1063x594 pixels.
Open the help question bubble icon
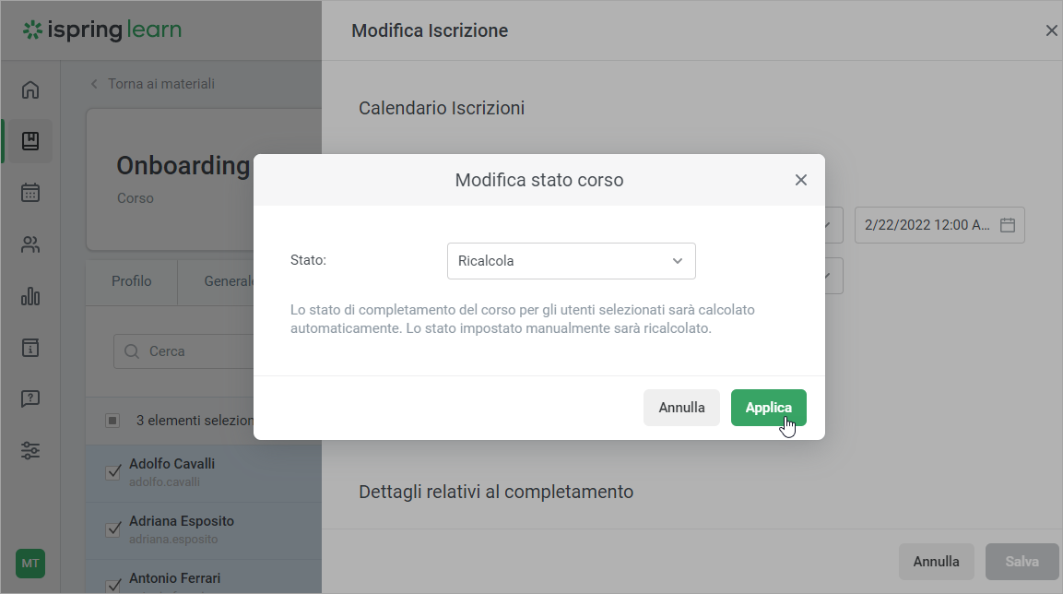[x=30, y=399]
